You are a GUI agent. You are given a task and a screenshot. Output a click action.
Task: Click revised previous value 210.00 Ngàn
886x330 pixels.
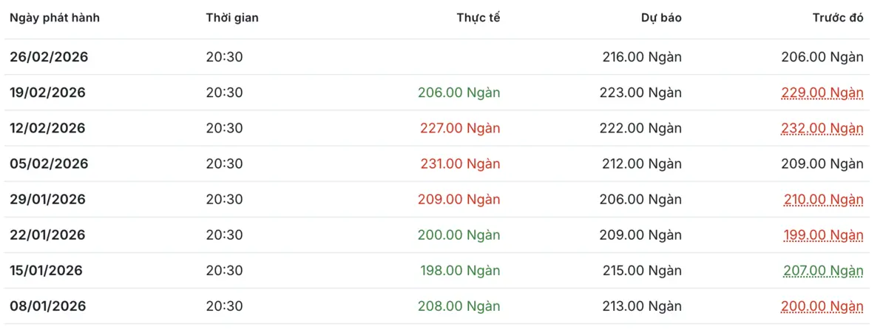click(824, 199)
